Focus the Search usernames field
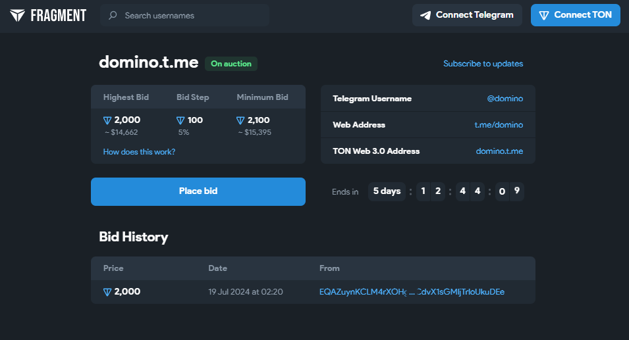Screen dimensions: 629x340 [x=184, y=15]
